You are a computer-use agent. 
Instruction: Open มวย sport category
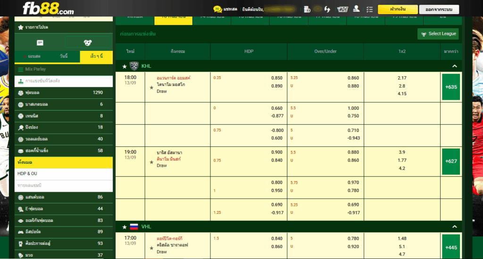tap(64, 255)
